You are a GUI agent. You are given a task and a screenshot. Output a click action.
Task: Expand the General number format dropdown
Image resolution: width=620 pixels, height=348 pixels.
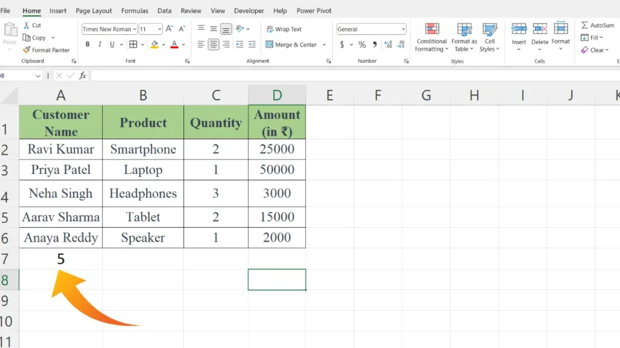point(403,29)
